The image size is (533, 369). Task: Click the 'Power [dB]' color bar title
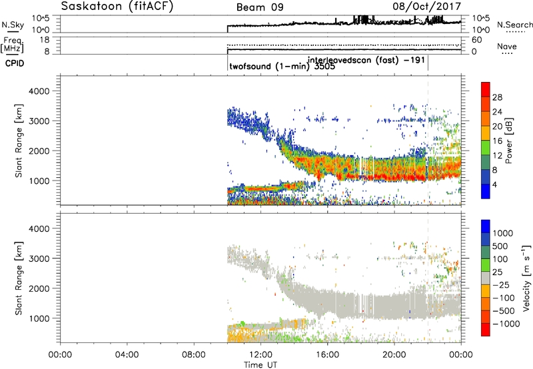pos(508,141)
